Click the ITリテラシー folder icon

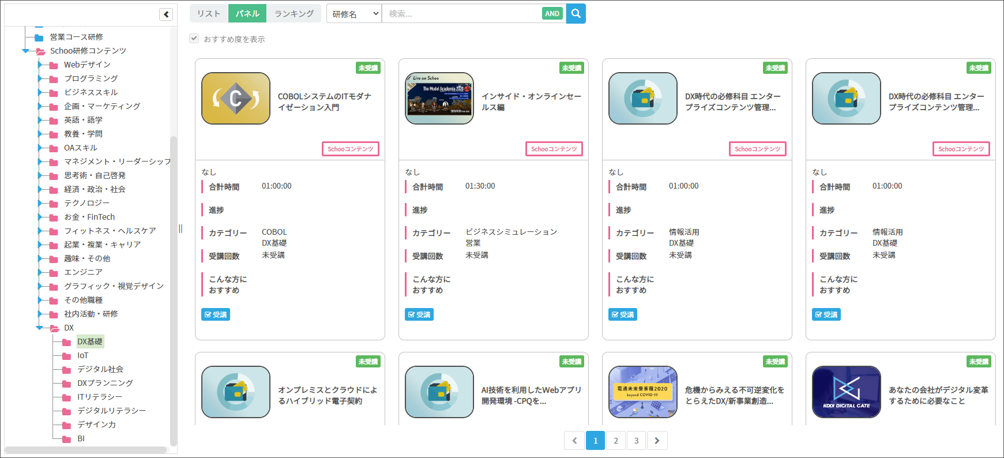tap(67, 397)
